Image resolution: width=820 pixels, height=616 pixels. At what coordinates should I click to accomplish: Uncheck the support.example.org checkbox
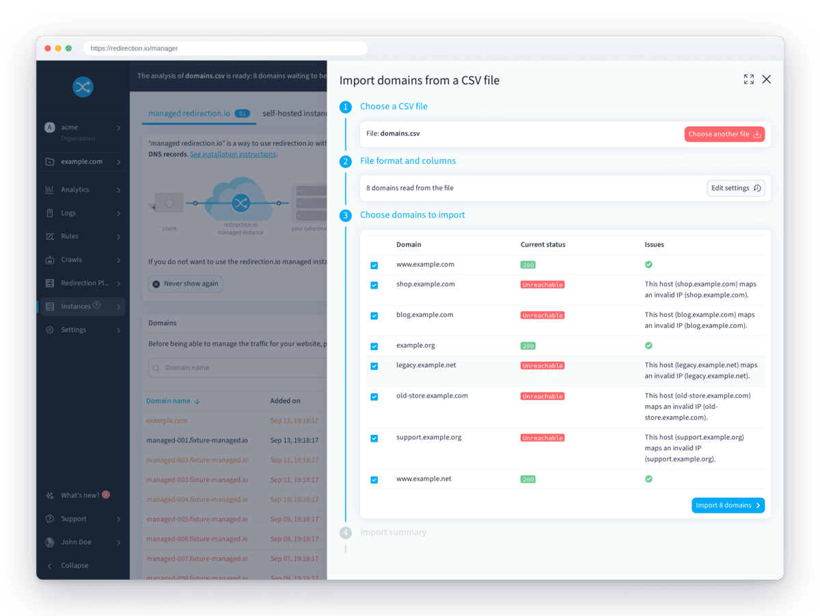(374, 438)
